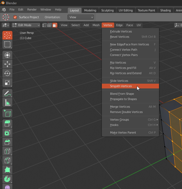Open the Vertex Groups submenu
The width and height of the screenshot is (182, 189).
click(x=130, y=120)
